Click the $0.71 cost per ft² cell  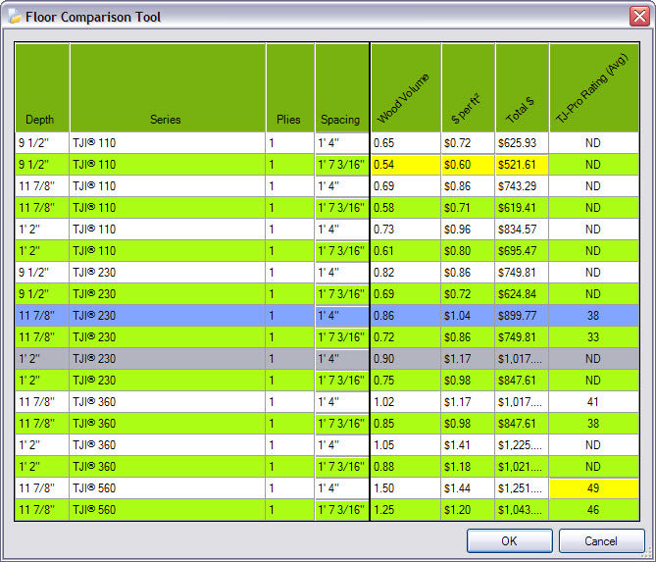coord(468,208)
